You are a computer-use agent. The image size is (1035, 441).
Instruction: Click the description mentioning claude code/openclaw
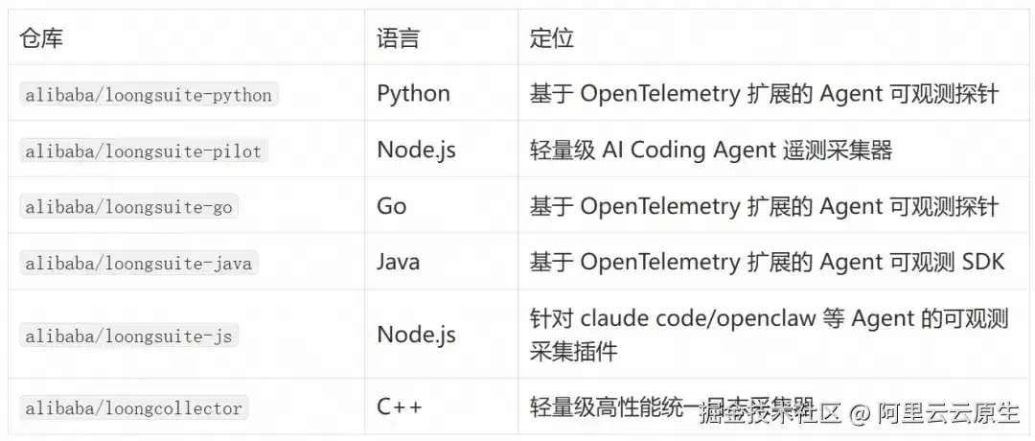coord(770,334)
